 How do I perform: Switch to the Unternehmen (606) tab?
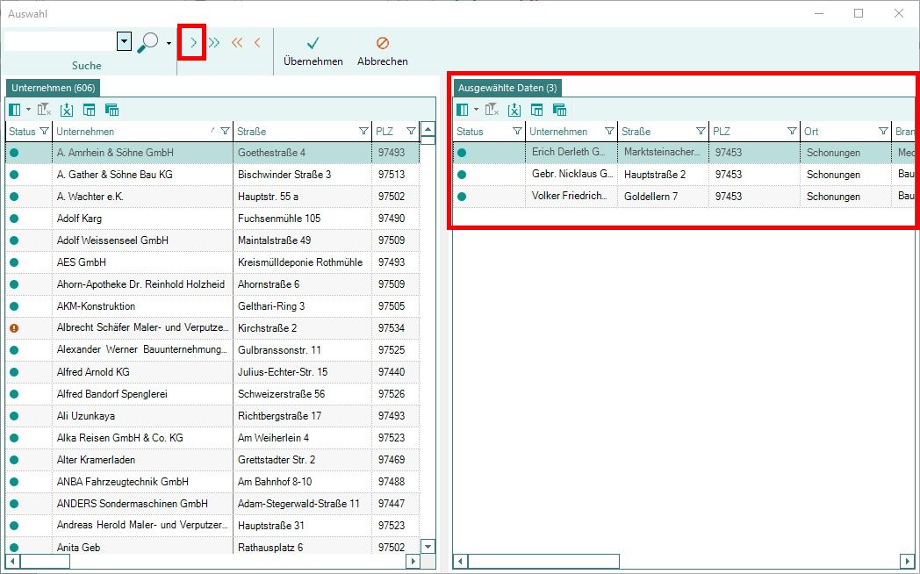[53, 88]
